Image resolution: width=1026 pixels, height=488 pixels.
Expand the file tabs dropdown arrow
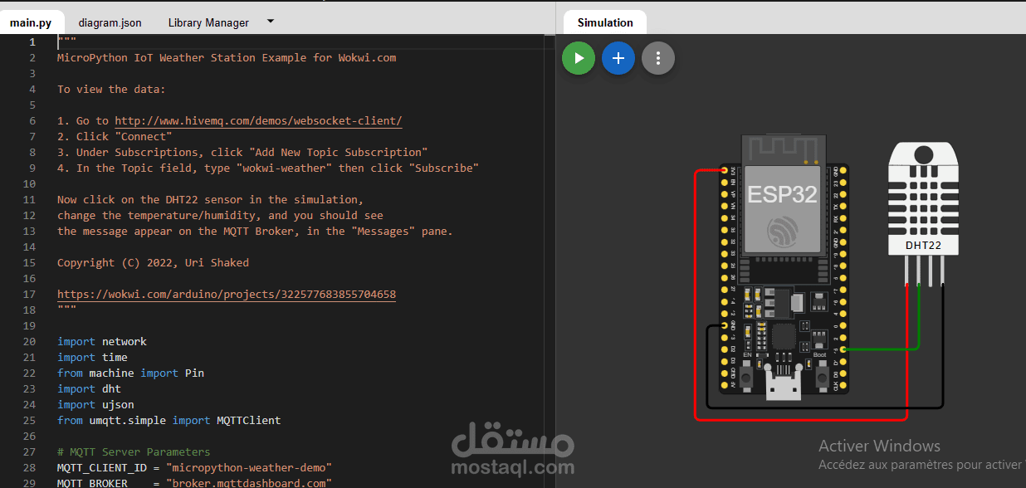(x=271, y=22)
